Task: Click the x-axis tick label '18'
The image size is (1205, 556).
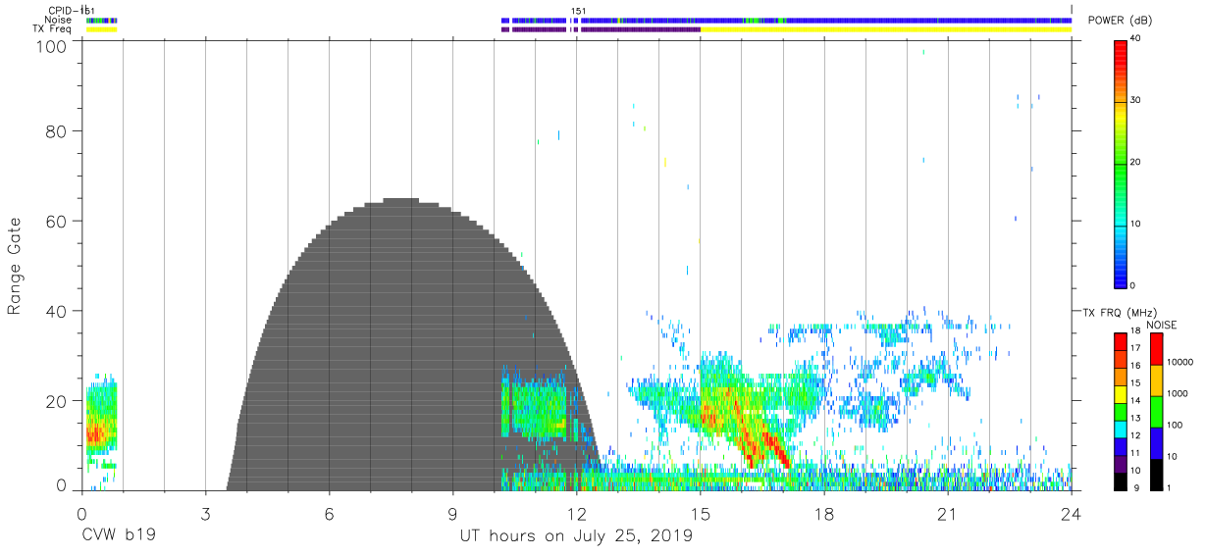Action: click(823, 513)
